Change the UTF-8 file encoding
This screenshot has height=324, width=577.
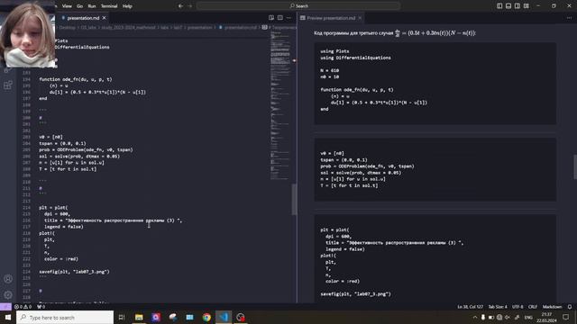[517, 307]
